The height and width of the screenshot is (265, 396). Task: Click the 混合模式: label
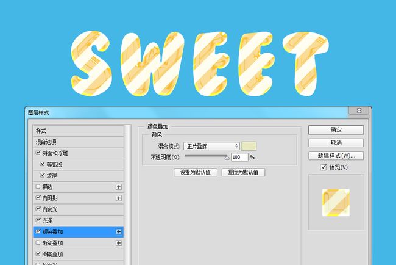coord(169,147)
